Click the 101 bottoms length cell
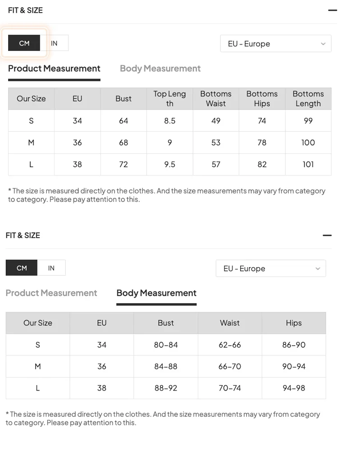 pyautogui.click(x=308, y=164)
